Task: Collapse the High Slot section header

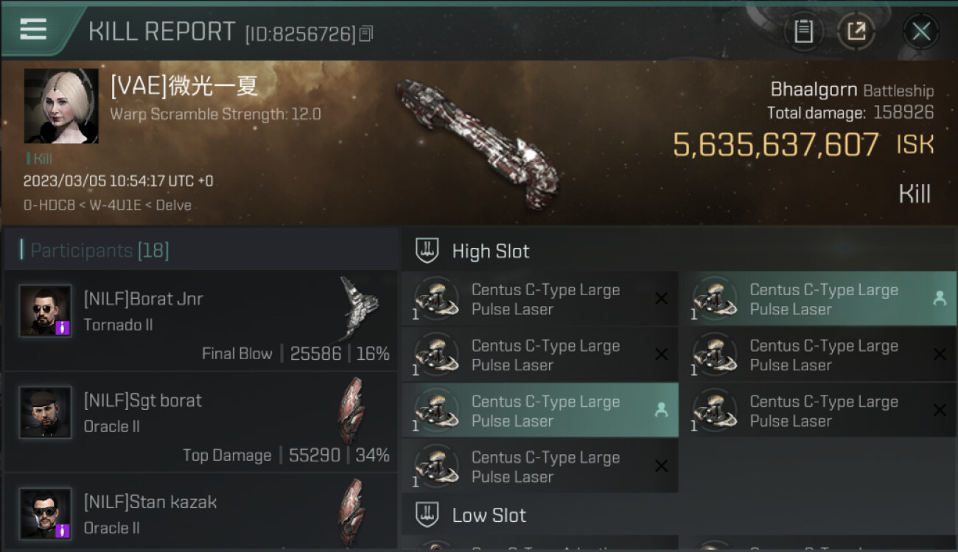Action: (x=490, y=251)
